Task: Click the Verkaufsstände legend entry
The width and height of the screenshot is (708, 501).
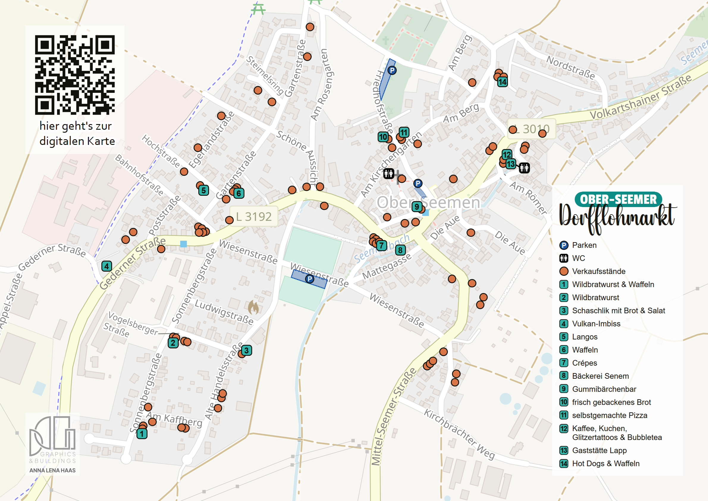Action: [599, 272]
